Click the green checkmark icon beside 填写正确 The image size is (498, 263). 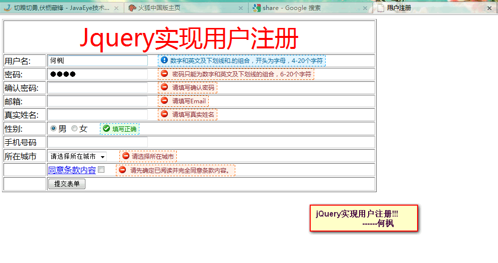106,128
